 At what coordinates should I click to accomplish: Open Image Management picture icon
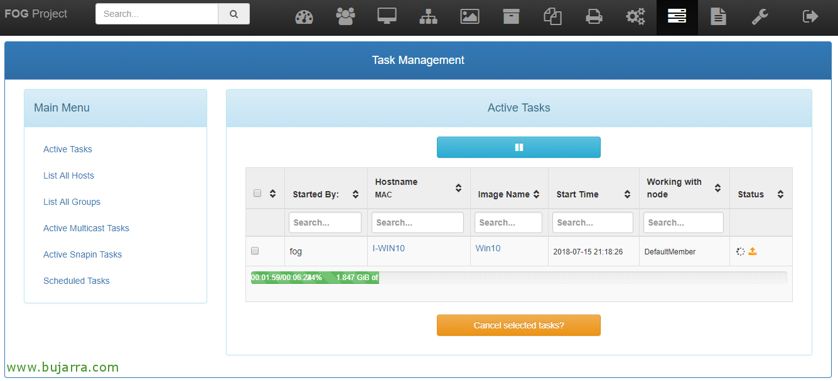coord(470,17)
